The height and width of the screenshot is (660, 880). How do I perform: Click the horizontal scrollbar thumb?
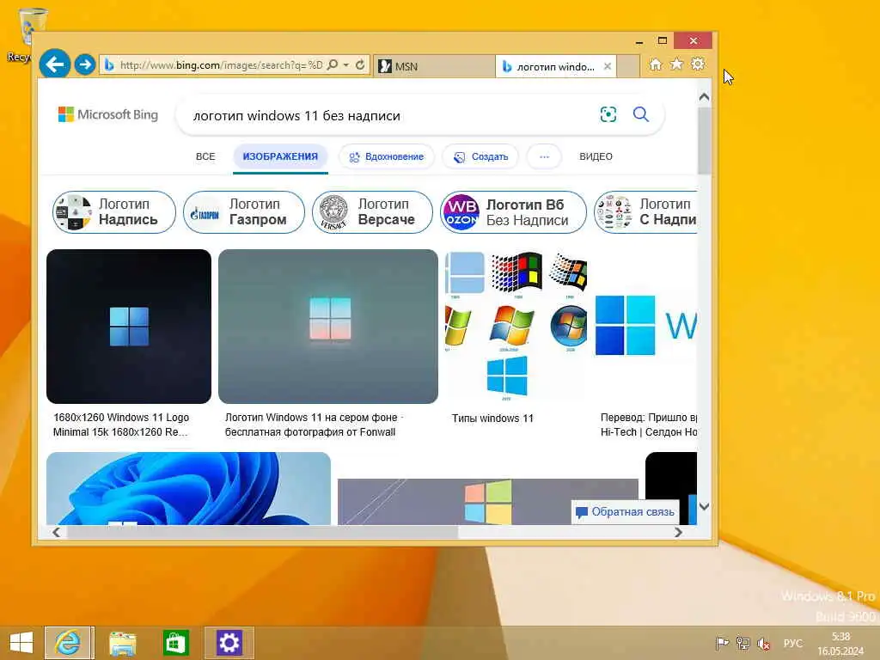click(263, 532)
